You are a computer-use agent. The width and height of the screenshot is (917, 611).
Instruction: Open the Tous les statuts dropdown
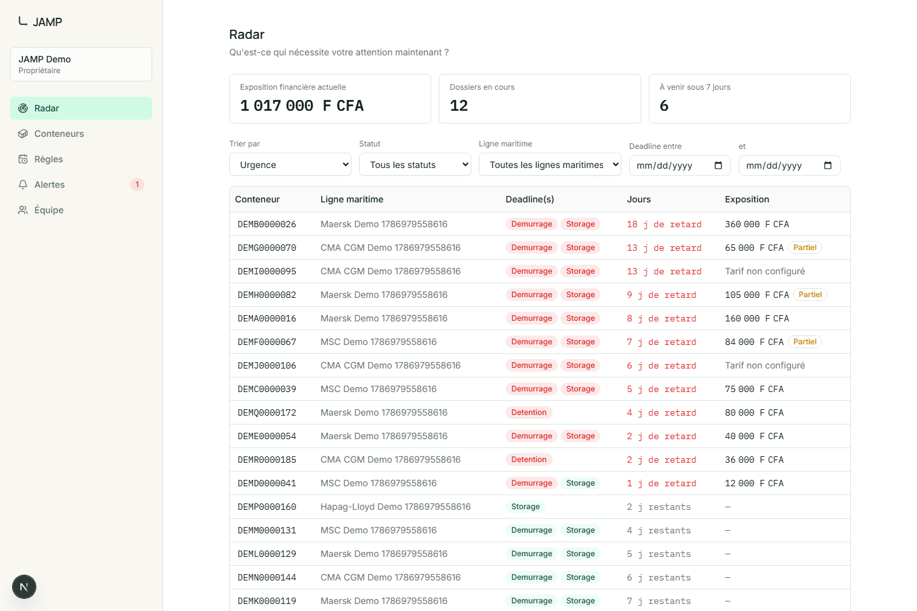pyautogui.click(x=415, y=164)
